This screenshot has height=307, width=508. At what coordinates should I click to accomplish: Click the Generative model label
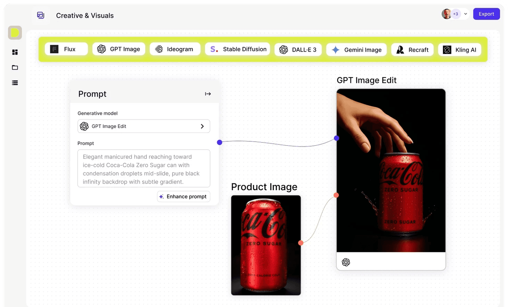[98, 113]
